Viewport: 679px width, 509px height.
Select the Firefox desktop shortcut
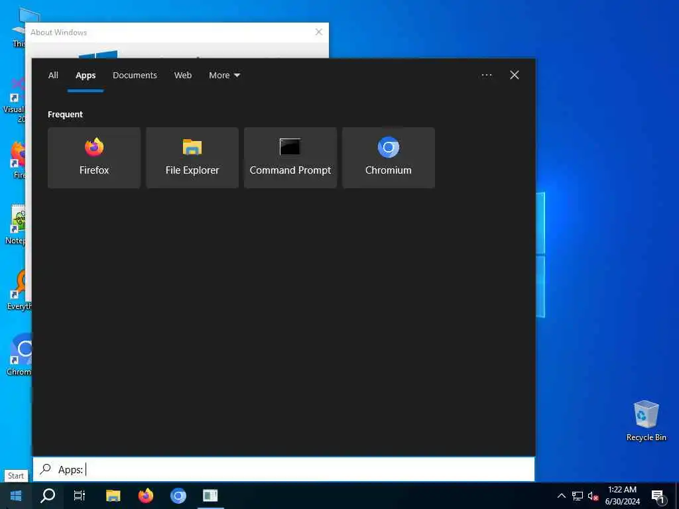click(x=18, y=159)
